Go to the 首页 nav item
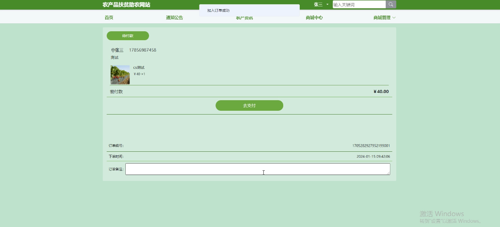This screenshot has height=227, width=500. tap(109, 17)
